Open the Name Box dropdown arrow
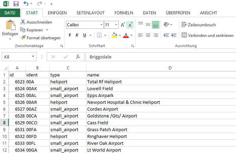236x153 pixels. coord(33,56)
